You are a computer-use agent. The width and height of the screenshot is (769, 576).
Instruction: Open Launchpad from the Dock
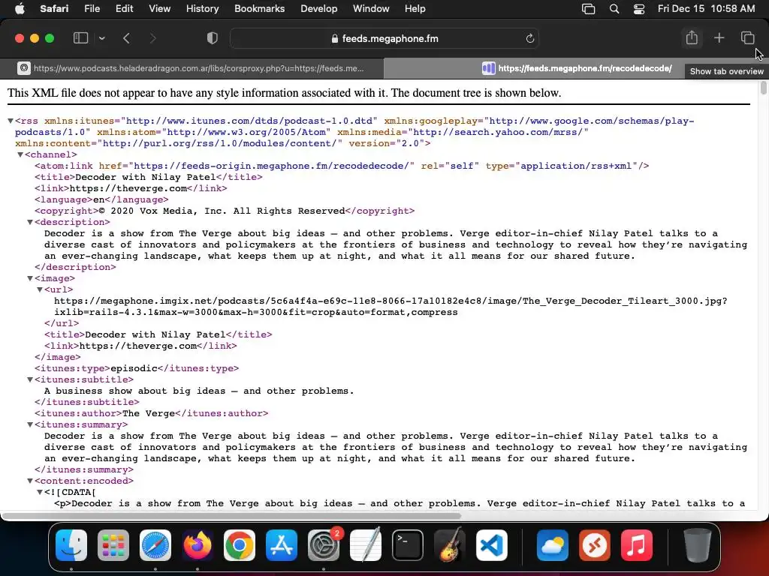click(x=113, y=545)
